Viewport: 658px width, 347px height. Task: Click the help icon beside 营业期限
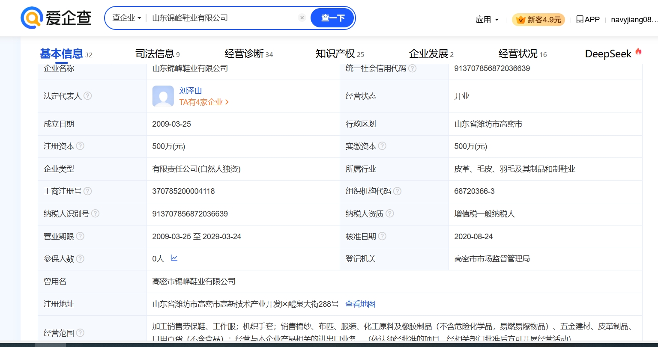point(80,236)
